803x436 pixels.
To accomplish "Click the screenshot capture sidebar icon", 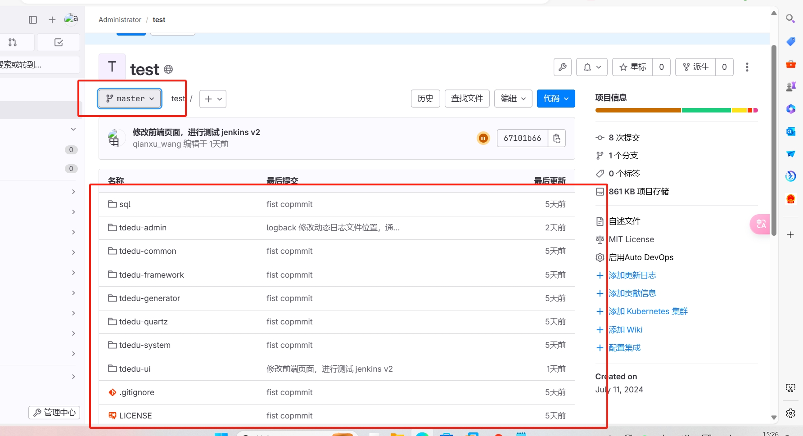I will 791,388.
